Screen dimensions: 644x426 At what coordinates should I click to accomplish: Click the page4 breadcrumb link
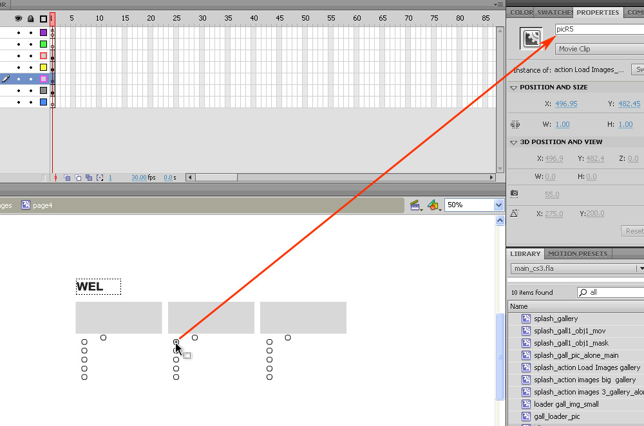coord(37,205)
